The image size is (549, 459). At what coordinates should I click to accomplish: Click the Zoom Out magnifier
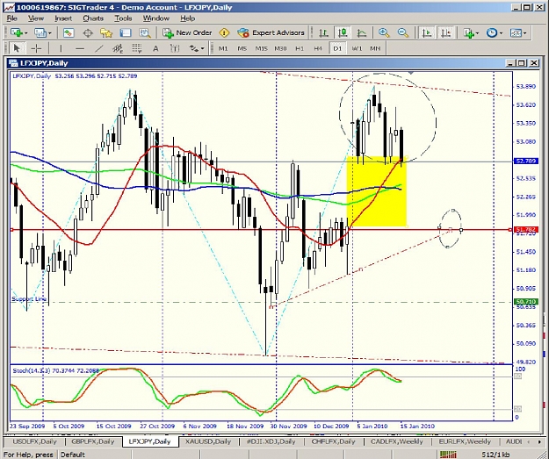403,32
